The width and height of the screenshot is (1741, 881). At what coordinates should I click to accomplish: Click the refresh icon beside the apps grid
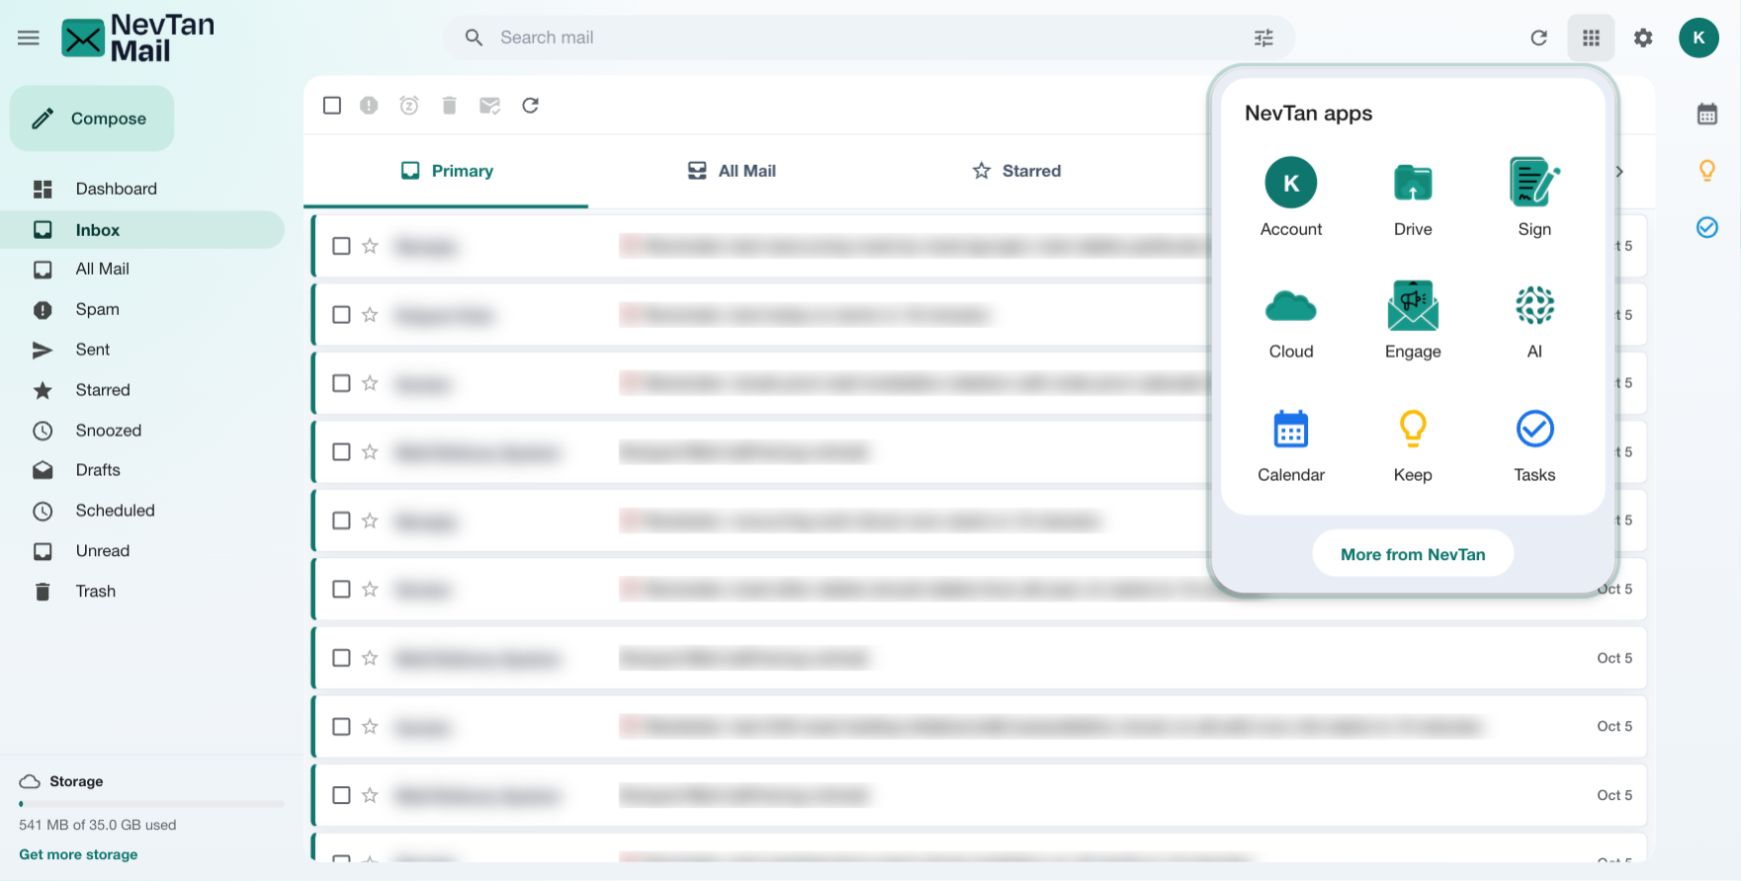pyautogui.click(x=1538, y=38)
